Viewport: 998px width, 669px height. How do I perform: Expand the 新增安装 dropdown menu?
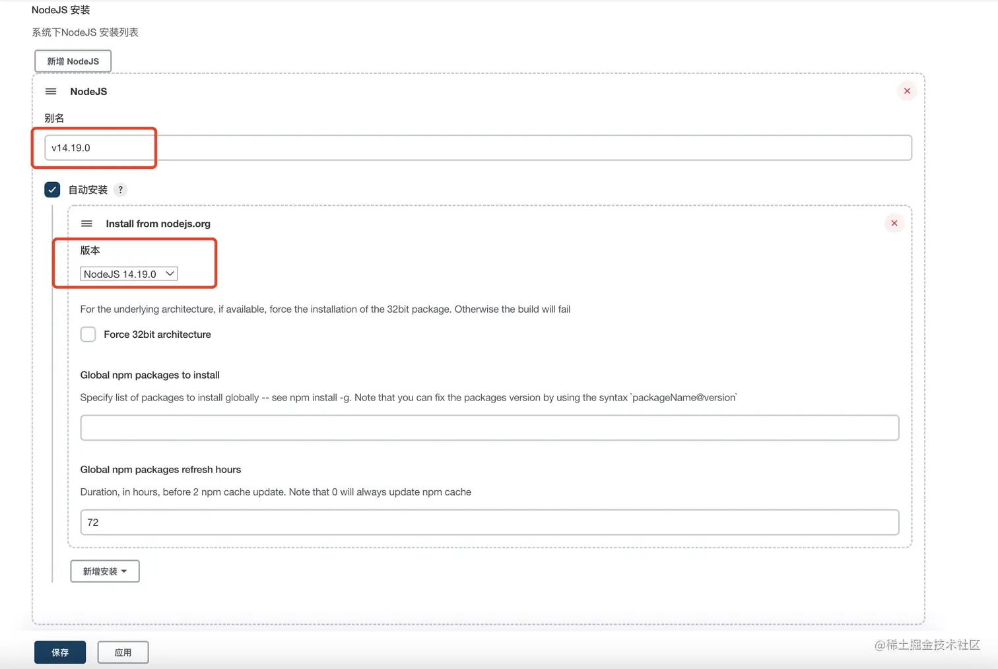coord(104,571)
